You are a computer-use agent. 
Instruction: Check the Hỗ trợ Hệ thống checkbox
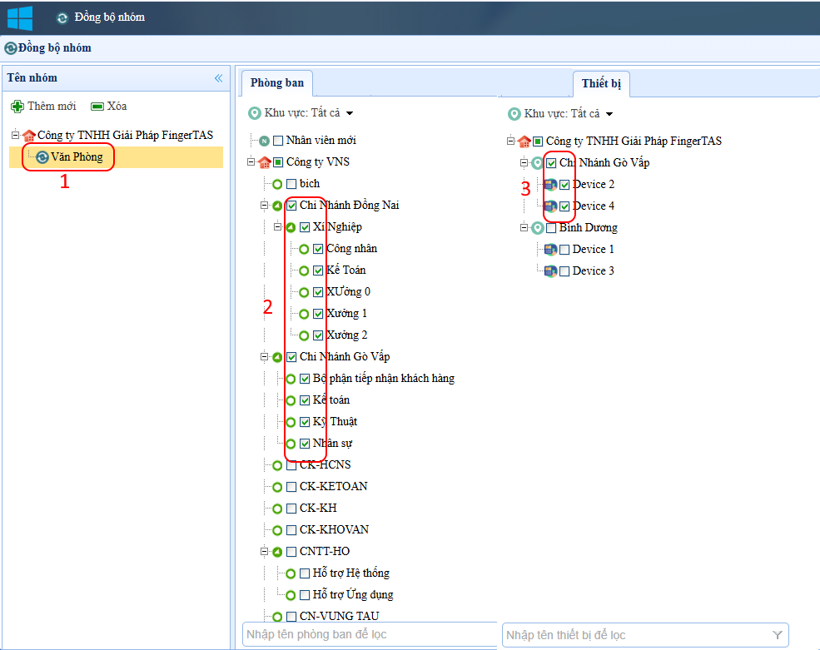(305, 573)
